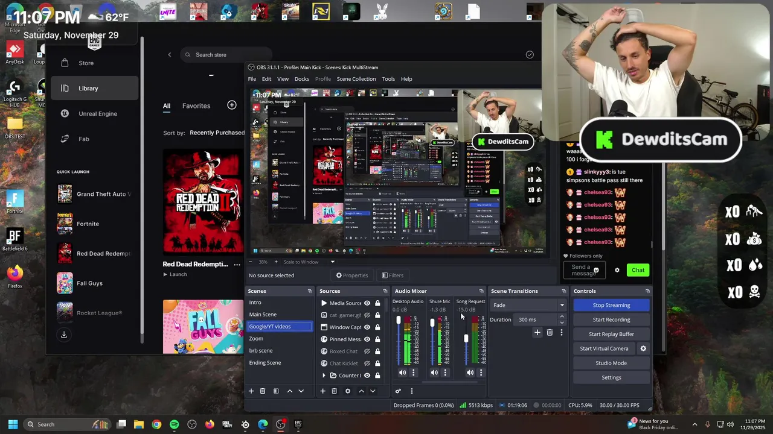Expand the Counter group in Sources
This screenshot has width=773, height=434.
pos(324,376)
